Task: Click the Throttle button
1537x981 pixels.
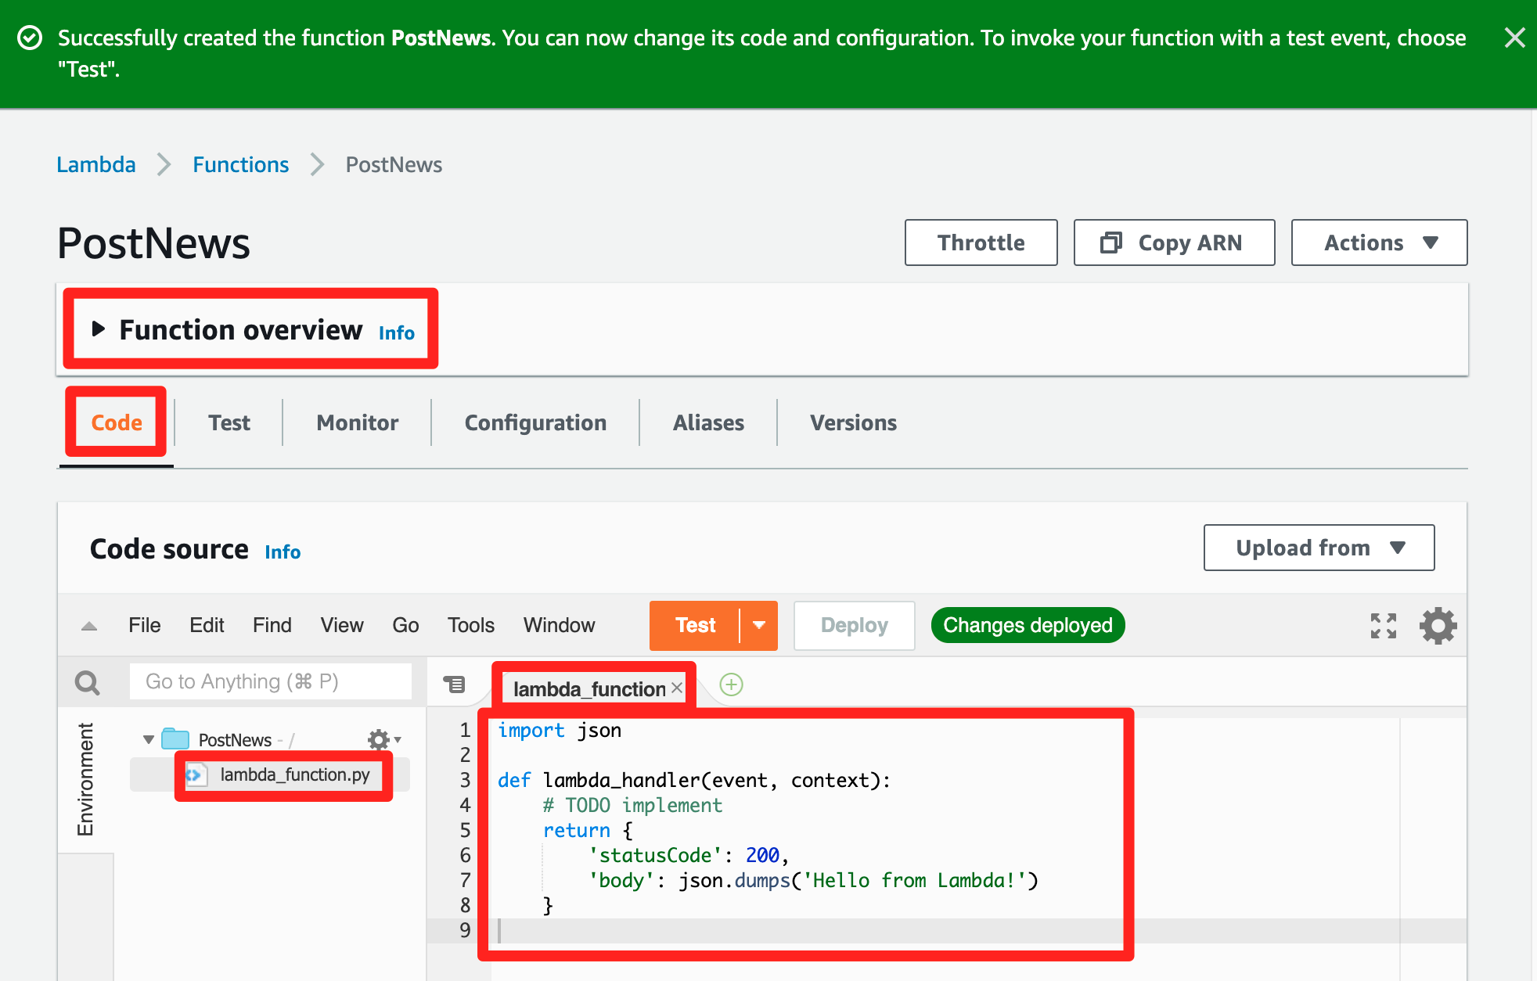Action: coord(981,243)
